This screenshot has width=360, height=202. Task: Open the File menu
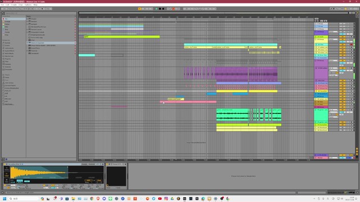coord(2,4)
